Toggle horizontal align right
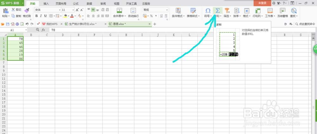317x134 pixels. click(98, 16)
